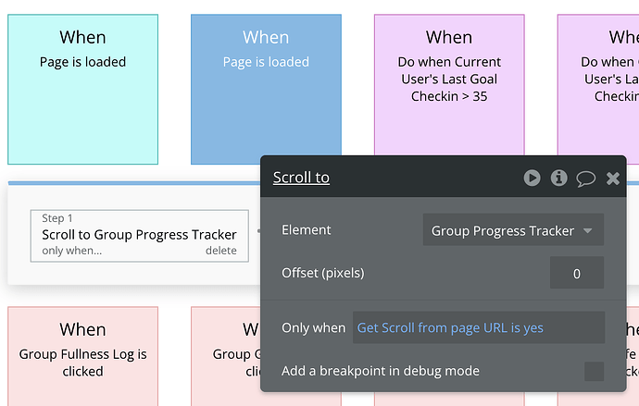
Task: Click the Scroll to title link
Action: click(301, 178)
